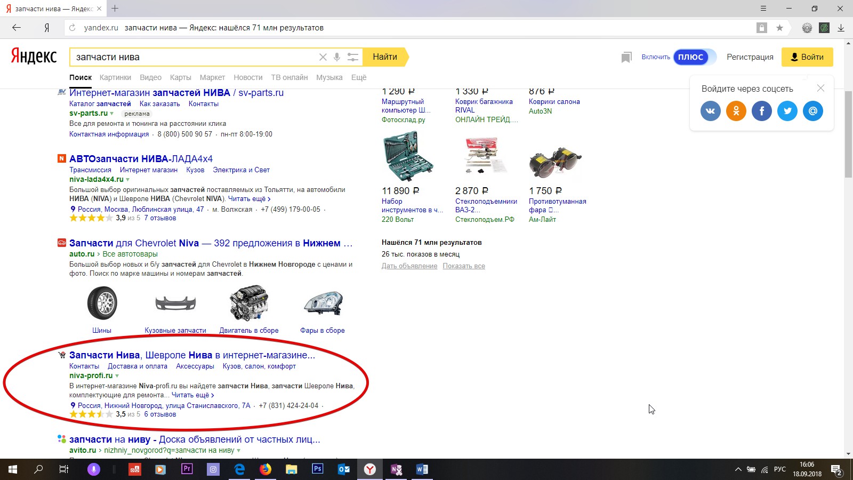853x480 pixels.
Task: Open the 'Ещё' search category menu
Action: pos(359,77)
